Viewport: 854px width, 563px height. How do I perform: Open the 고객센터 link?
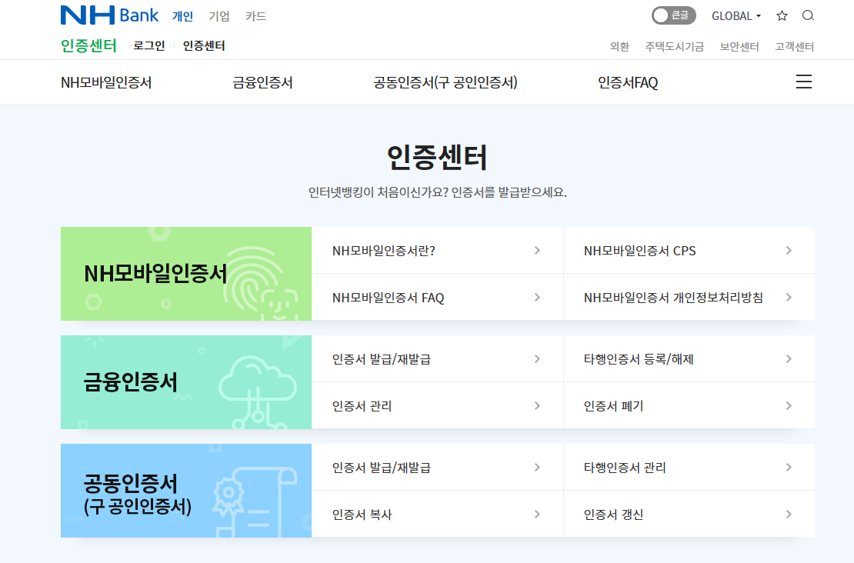tap(794, 47)
